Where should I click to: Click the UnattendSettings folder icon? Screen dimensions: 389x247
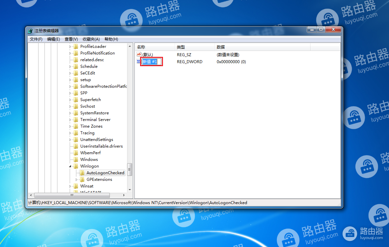pyautogui.click(x=76, y=140)
